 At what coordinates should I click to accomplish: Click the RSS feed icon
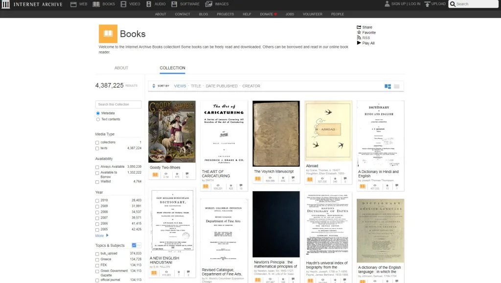coord(359,38)
